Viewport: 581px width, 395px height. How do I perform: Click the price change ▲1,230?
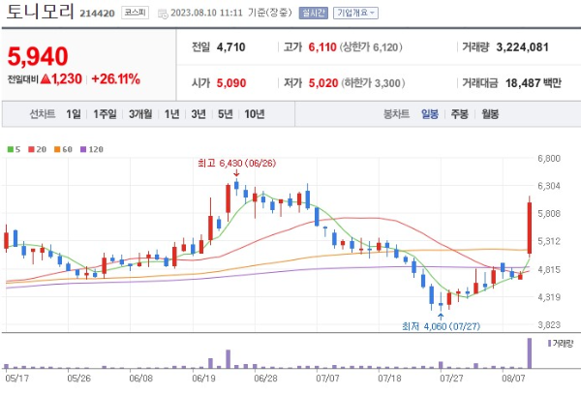[x=61, y=79]
